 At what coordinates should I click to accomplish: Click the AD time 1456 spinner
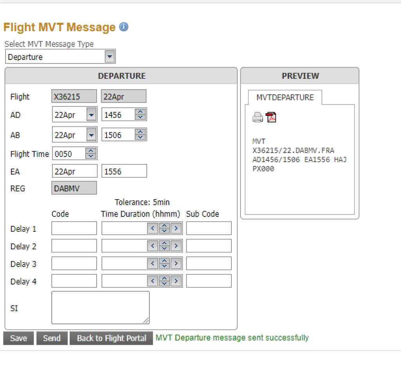140,115
